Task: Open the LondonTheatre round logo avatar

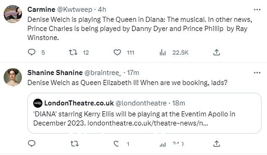Action: 38,103
